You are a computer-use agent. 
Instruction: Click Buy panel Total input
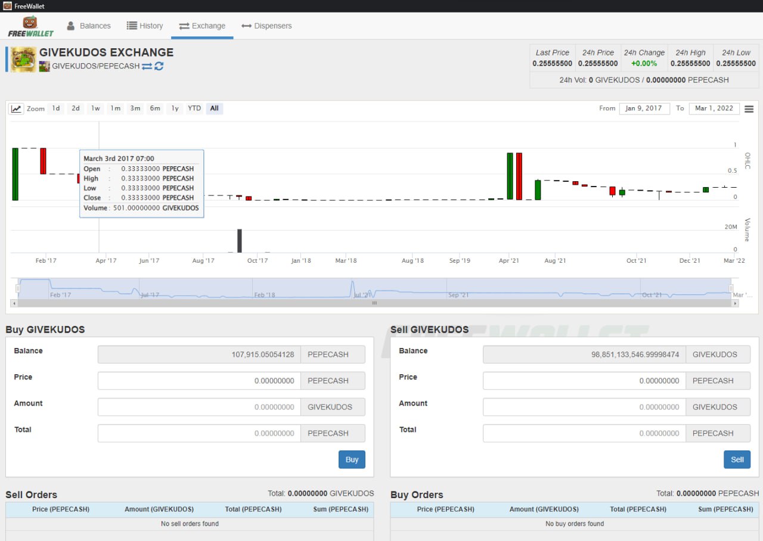[x=199, y=433]
